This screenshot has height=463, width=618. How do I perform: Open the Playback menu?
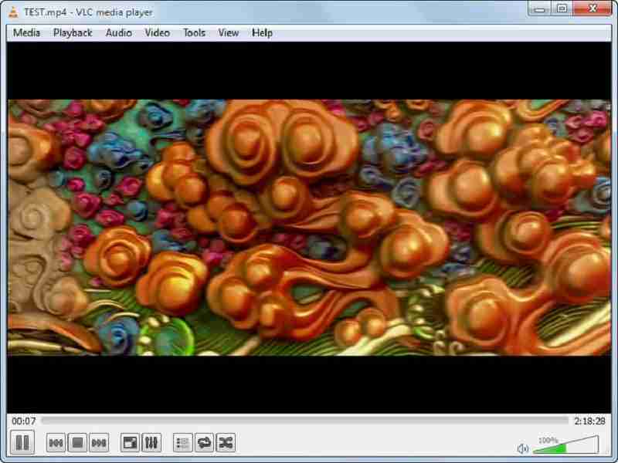point(72,32)
